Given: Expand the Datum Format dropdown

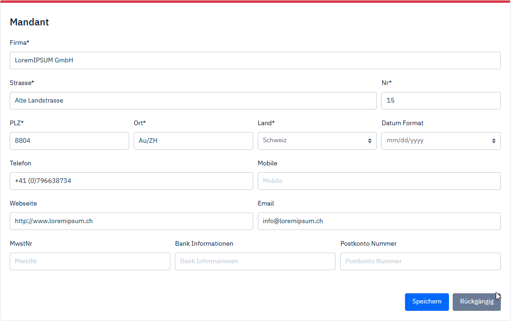Looking at the screenshot, I should (x=440, y=141).
